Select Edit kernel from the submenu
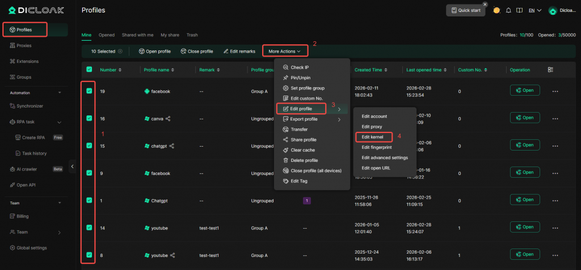This screenshot has height=270, width=581. 373,137
